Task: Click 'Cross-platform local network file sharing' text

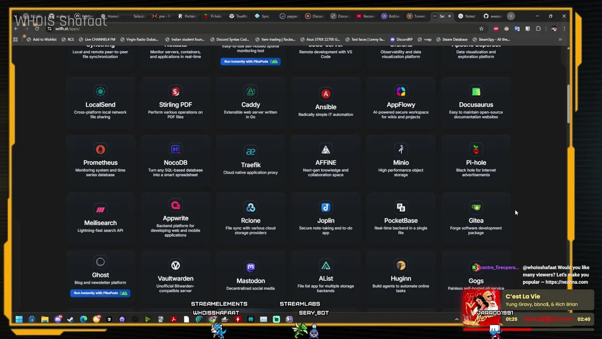Action: [100, 114]
